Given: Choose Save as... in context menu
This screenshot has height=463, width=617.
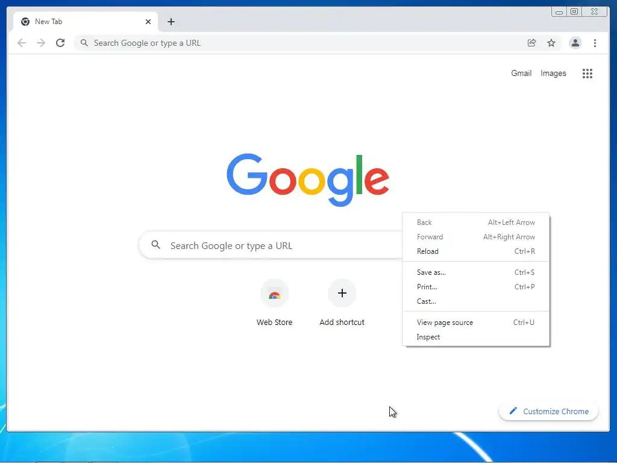Looking at the screenshot, I should pyautogui.click(x=476, y=272).
